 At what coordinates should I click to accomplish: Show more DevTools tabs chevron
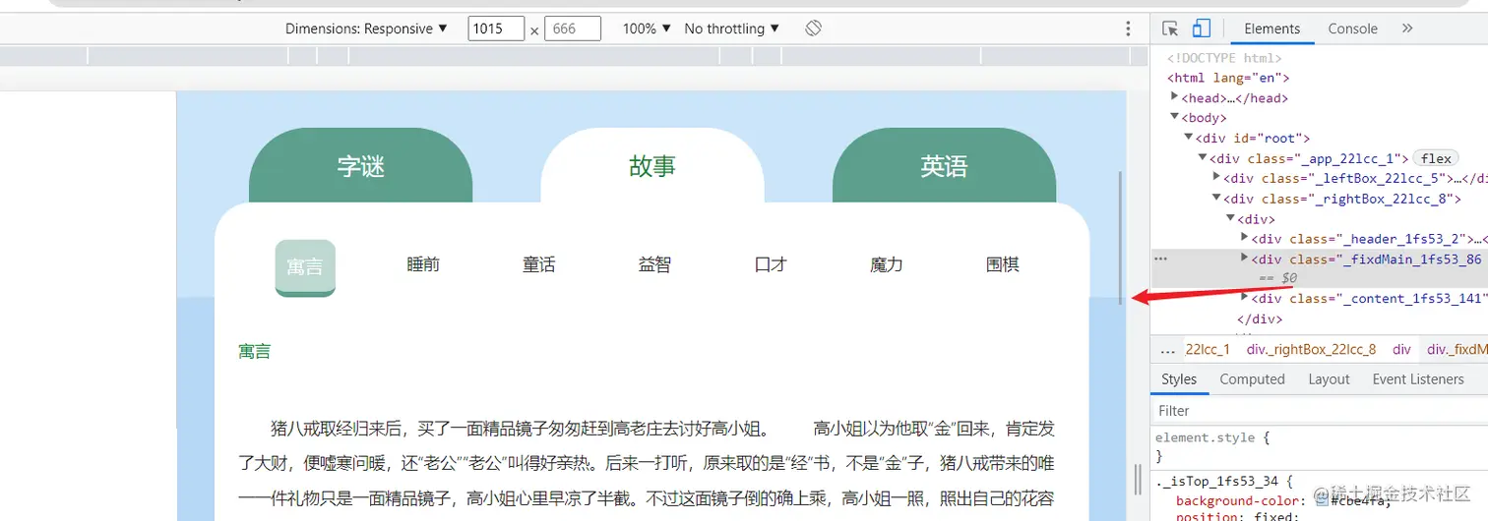(x=1407, y=29)
